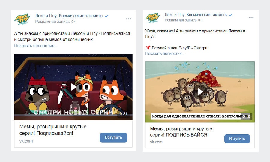Expand left post text with Показать полностью
This screenshot has height=162, width=270.
coord(36,46)
